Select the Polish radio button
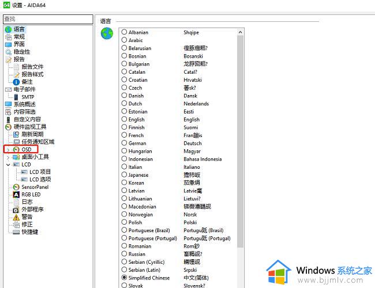Viewport: 375px width, 288px height. (x=124, y=222)
